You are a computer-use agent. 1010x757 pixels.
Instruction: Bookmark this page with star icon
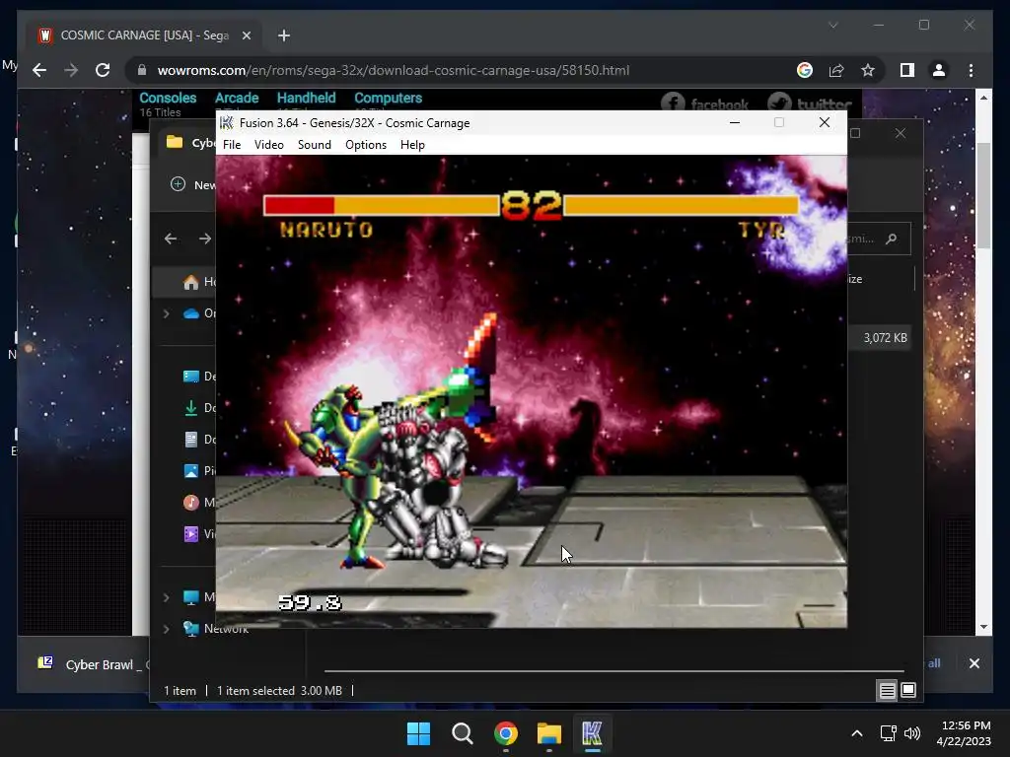[868, 70]
